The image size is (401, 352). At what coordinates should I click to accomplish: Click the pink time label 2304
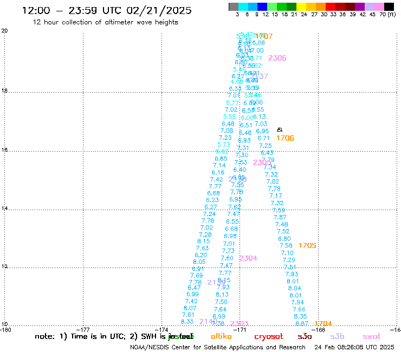pyautogui.click(x=248, y=258)
